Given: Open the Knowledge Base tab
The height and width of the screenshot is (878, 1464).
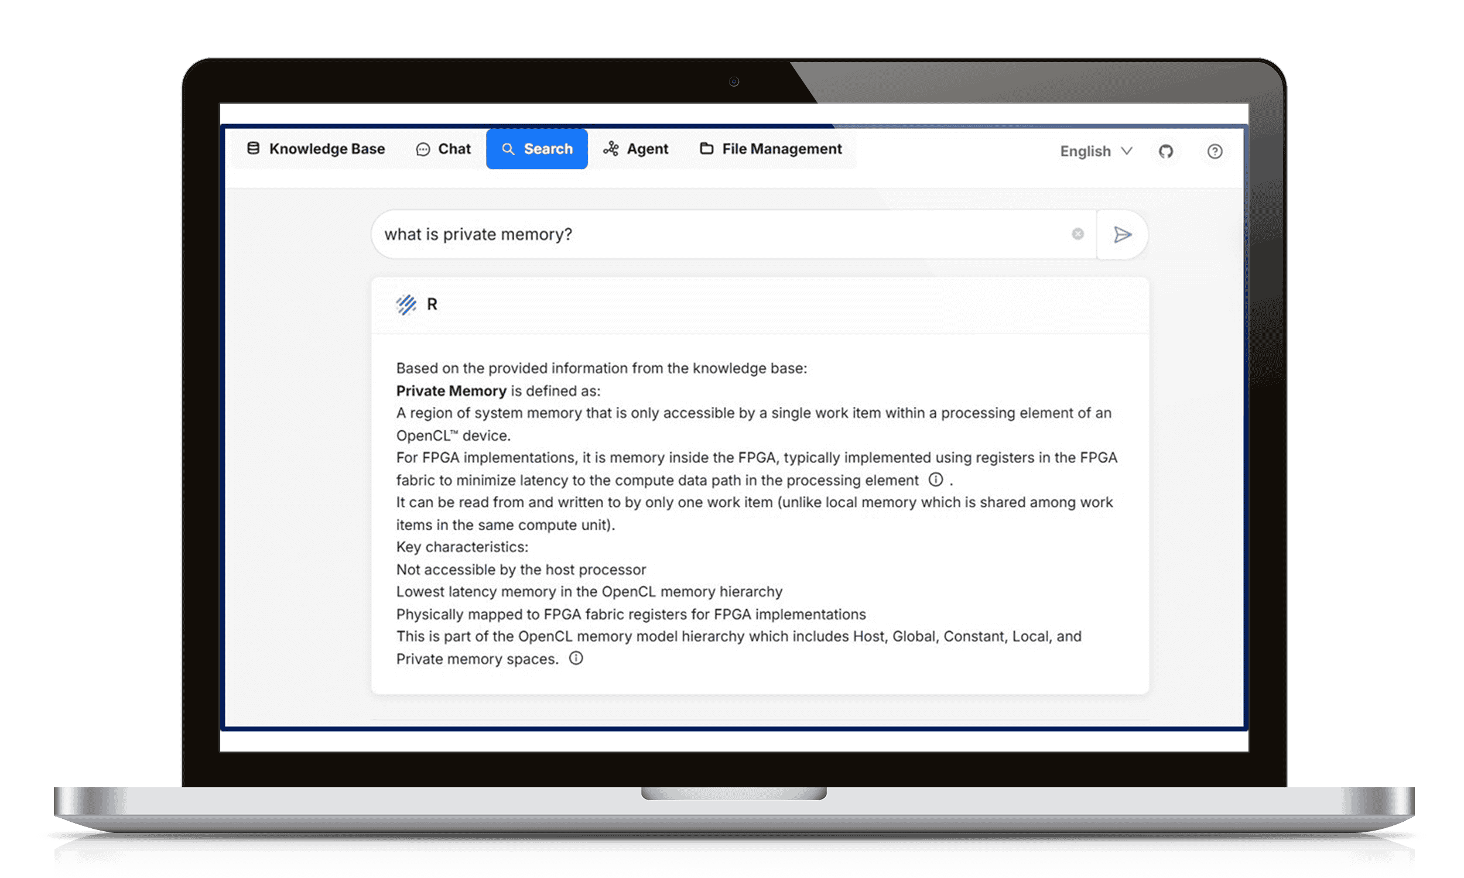Looking at the screenshot, I should coord(327,149).
